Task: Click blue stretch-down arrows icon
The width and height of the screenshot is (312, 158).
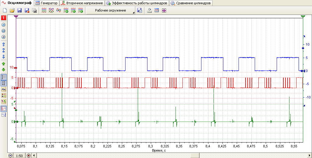Action: pos(3,57)
